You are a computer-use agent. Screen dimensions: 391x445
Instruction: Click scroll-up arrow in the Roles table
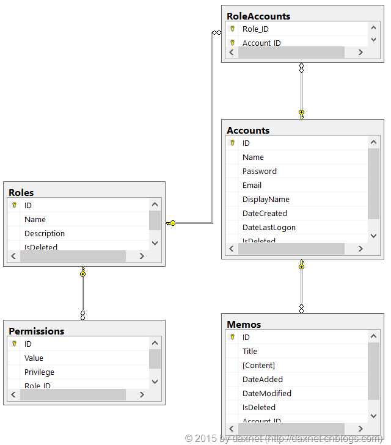(x=155, y=204)
